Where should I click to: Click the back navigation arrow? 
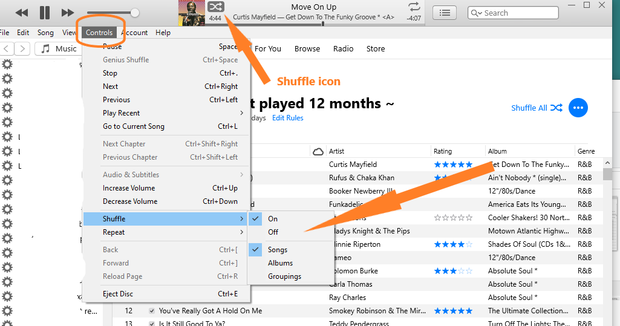point(7,48)
